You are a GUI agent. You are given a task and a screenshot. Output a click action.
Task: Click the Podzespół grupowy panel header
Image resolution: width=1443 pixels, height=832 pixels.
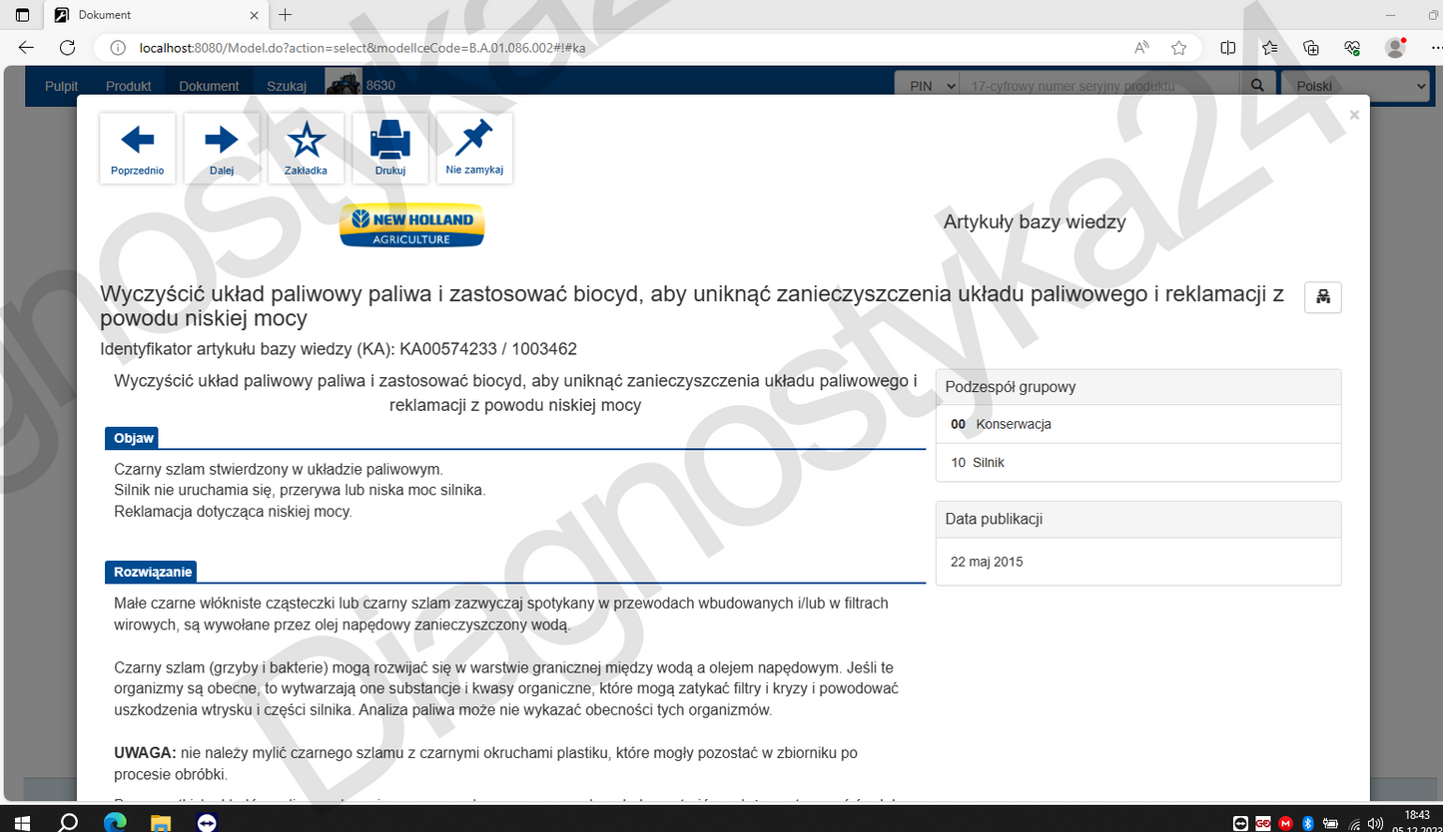click(x=1138, y=387)
